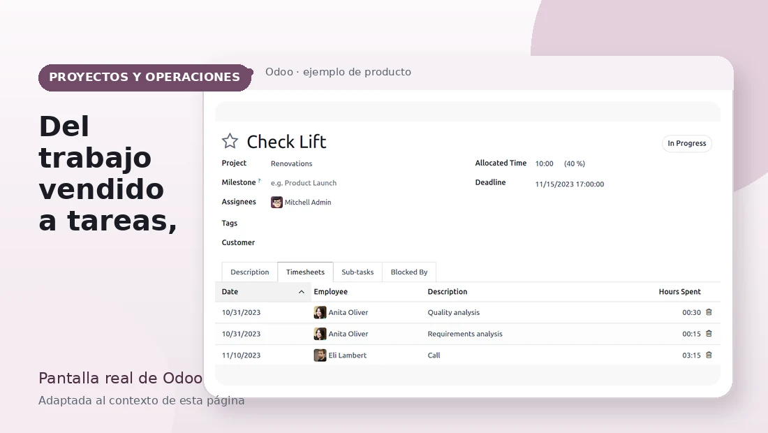Click Mitchell Admin's avatar icon
This screenshot has height=433, width=768.
[x=276, y=203]
